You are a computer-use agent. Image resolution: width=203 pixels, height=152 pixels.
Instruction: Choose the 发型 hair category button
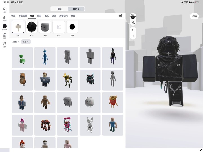(x=32, y=27)
